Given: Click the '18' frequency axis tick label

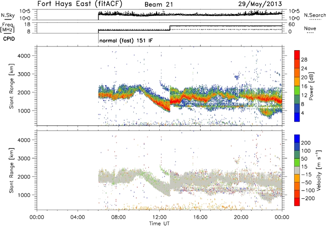Looking at the screenshot, I should tap(27, 24).
